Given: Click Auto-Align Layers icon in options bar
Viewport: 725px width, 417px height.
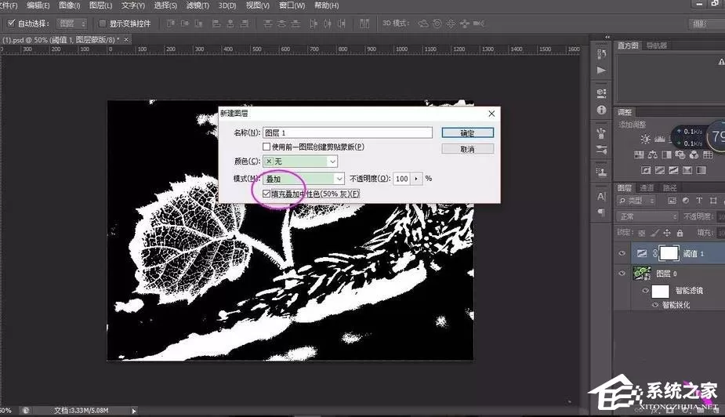Looking at the screenshot, I should 364,23.
